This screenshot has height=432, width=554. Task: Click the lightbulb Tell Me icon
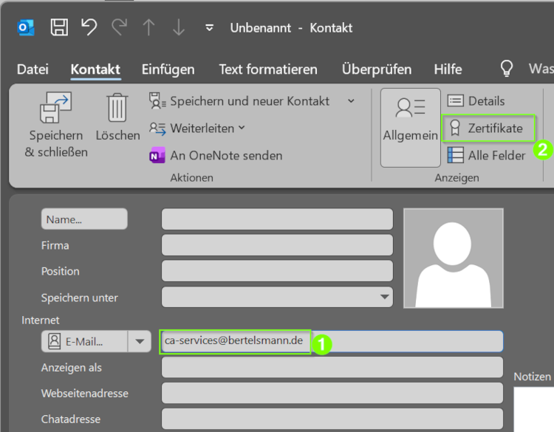tap(506, 68)
